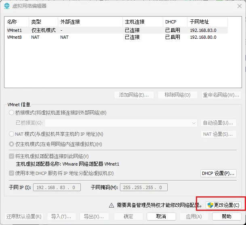Click the 导出(X) button
246x225 pixels.
pyautogui.click(x=94, y=217)
